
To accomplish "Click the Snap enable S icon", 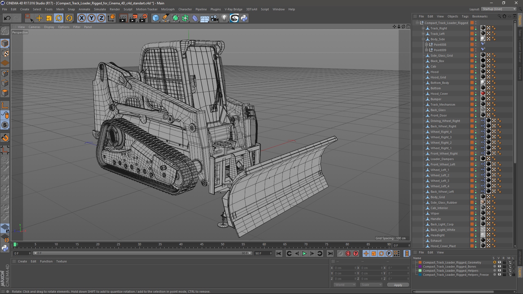I will pos(5,125).
